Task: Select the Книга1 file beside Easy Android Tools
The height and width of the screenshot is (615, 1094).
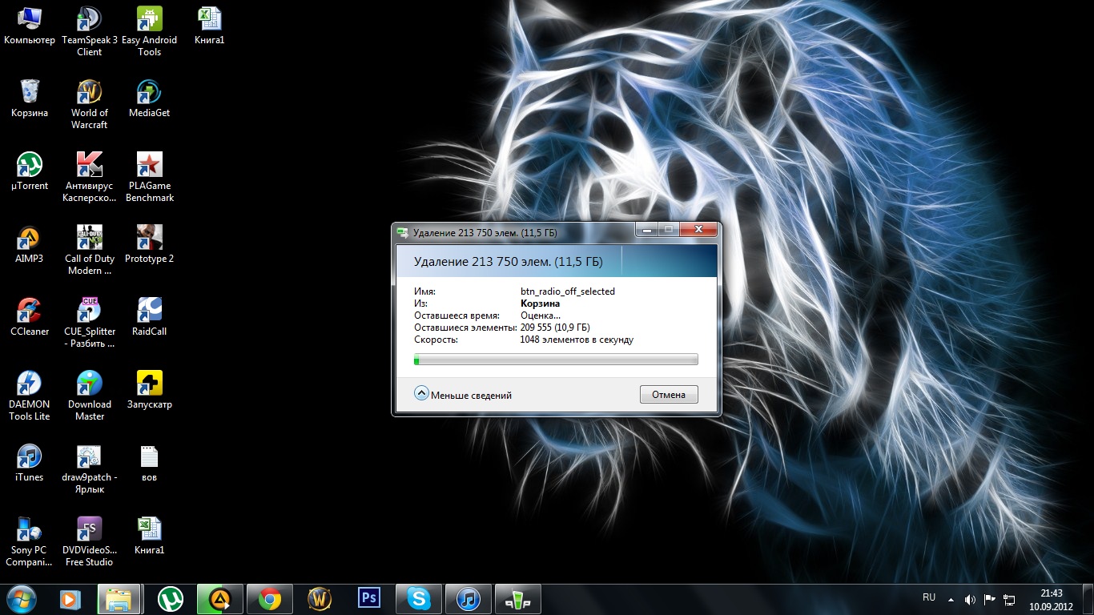Action: click(209, 26)
